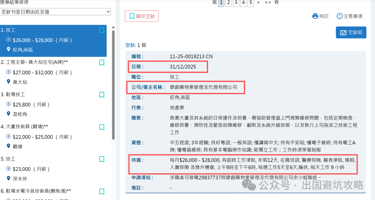Viewport: 375px width, 200px height.
Task: Click the printer icon beside 列印
Action: pyautogui.click(x=315, y=16)
